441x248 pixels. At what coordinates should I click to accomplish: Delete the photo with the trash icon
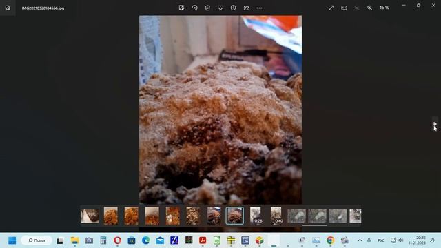(207, 8)
